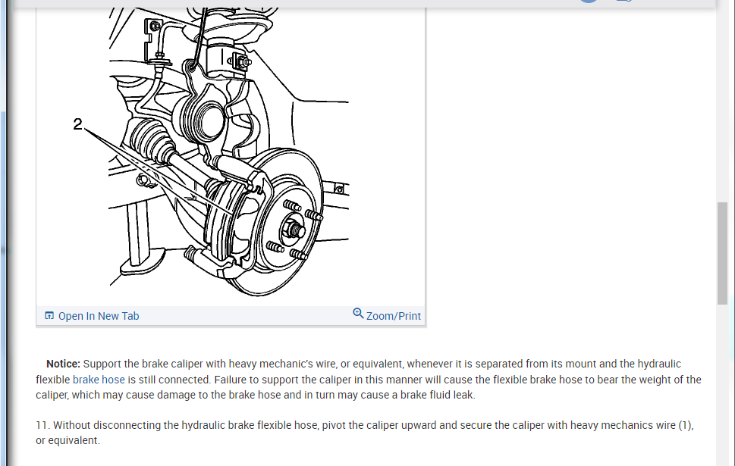Open the brake hose hyperlink
The width and height of the screenshot is (735, 466).
pos(99,380)
